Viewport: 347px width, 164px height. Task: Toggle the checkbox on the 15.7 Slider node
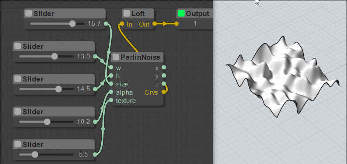click(28, 14)
